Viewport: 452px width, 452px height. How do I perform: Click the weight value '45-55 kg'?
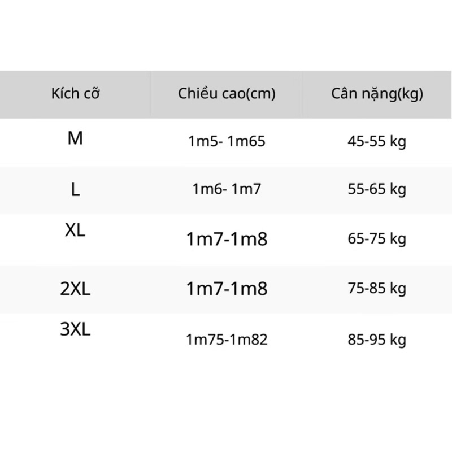pyautogui.click(x=377, y=141)
